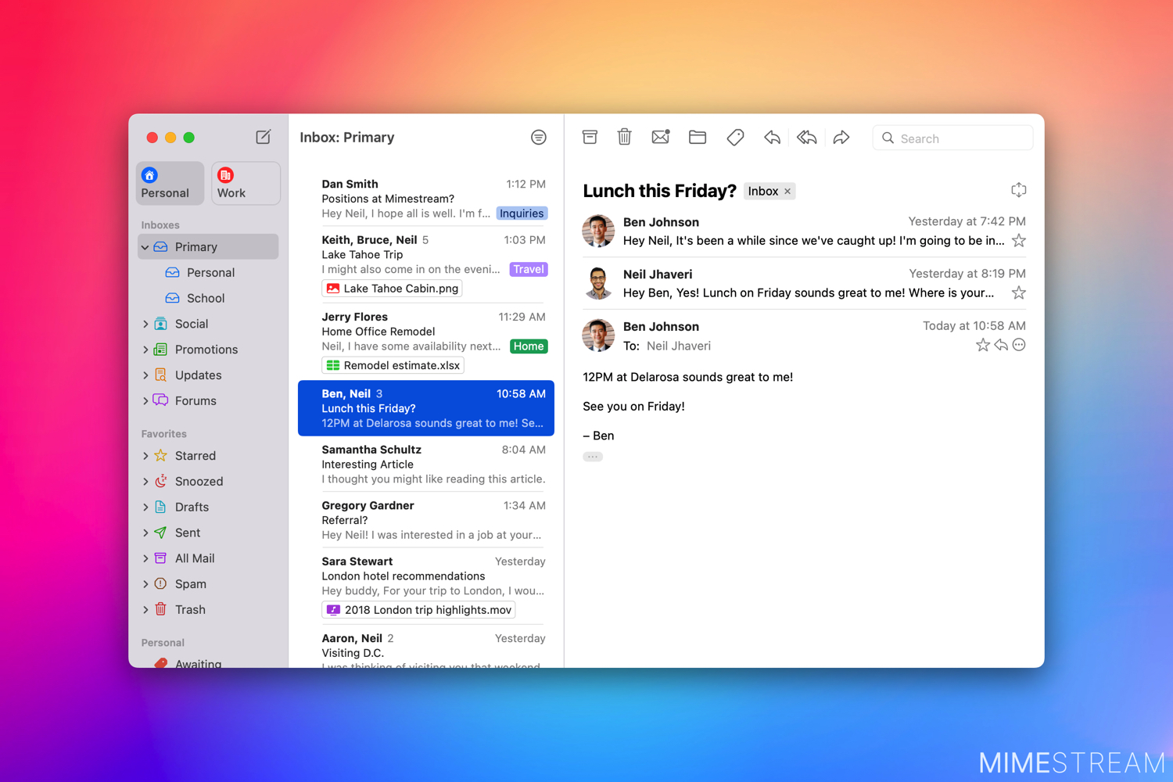This screenshot has width=1173, height=782.
Task: Open Lake Tahoe Cabin.png attachment
Action: pos(392,289)
